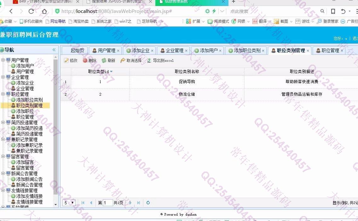Click the 修改 edit toolbar button
Screen dimensions: 358x221
(x=71, y=60)
